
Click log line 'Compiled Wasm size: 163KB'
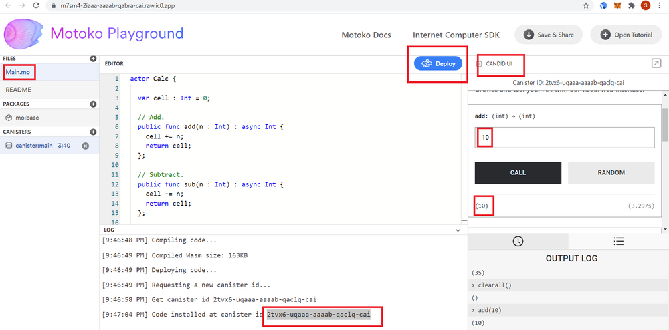(175, 255)
